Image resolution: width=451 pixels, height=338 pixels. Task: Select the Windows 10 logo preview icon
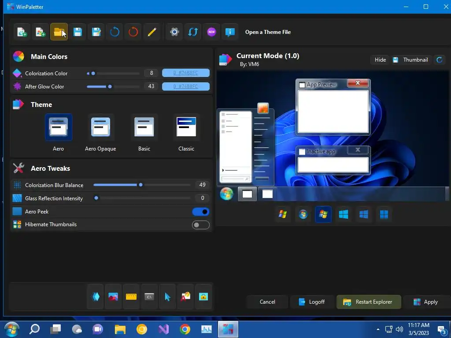pyautogui.click(x=364, y=214)
